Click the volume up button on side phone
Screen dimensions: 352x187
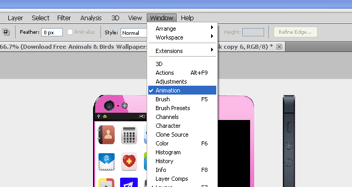click(x=289, y=146)
